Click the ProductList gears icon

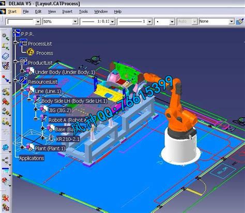point(23,62)
